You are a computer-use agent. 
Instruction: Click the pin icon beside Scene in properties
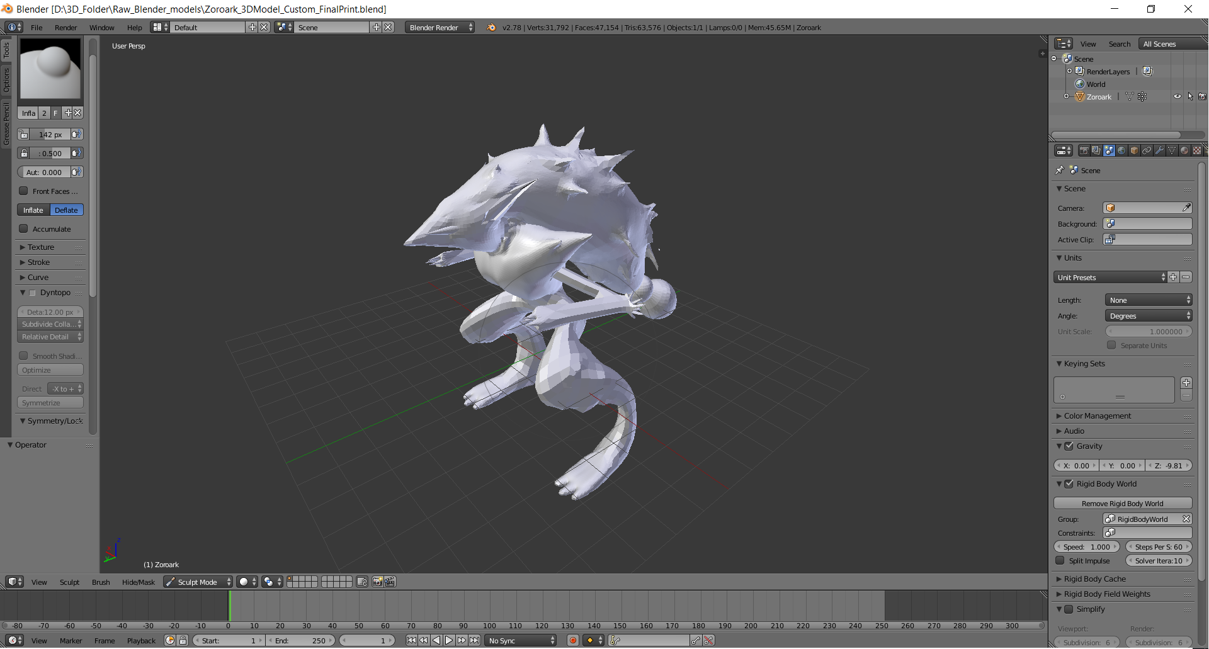point(1060,170)
